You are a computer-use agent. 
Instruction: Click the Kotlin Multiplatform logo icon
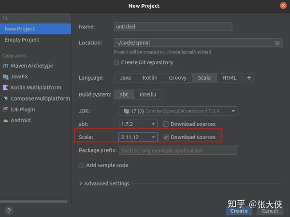[x=5, y=87]
